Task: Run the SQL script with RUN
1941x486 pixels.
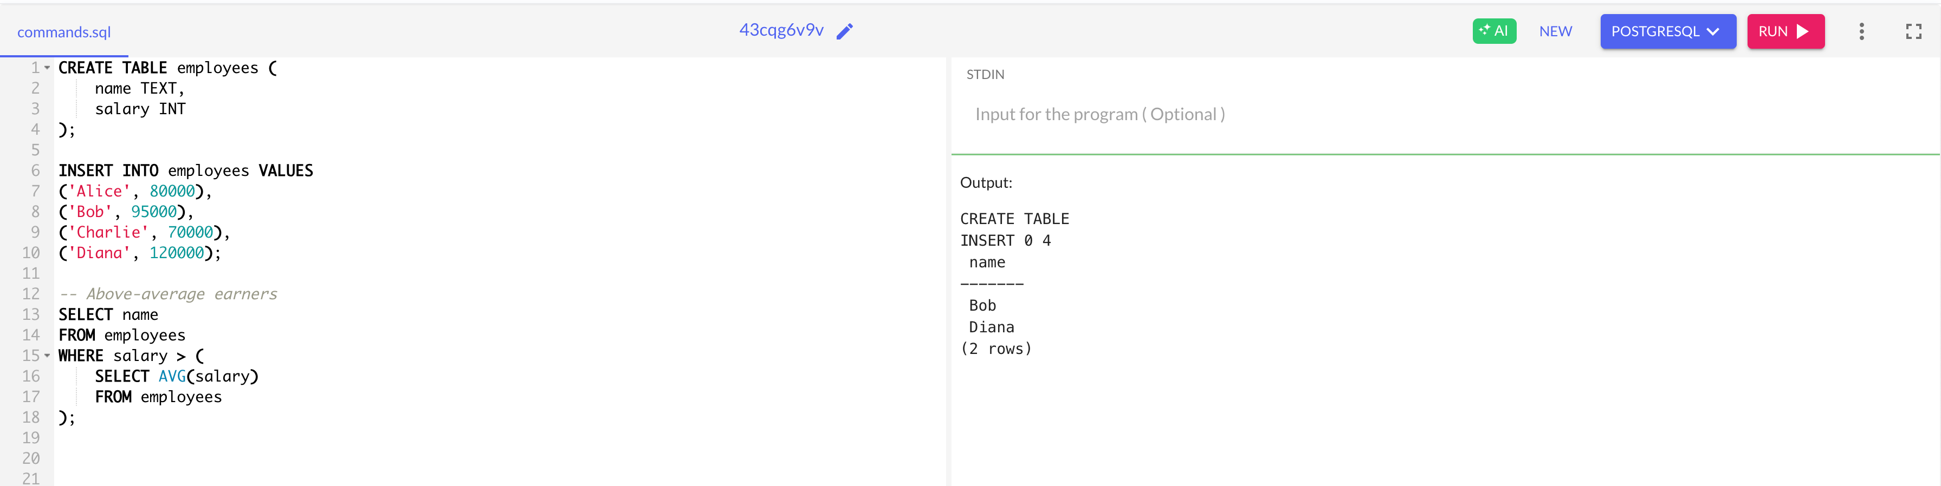Action: coord(1786,31)
